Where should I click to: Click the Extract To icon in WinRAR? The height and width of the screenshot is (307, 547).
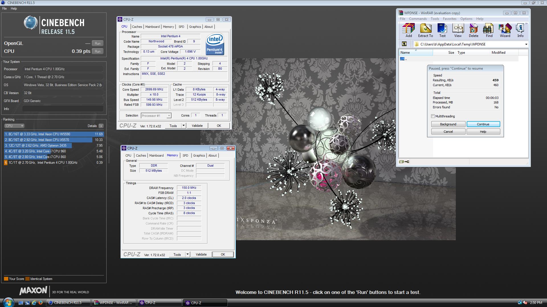click(425, 30)
